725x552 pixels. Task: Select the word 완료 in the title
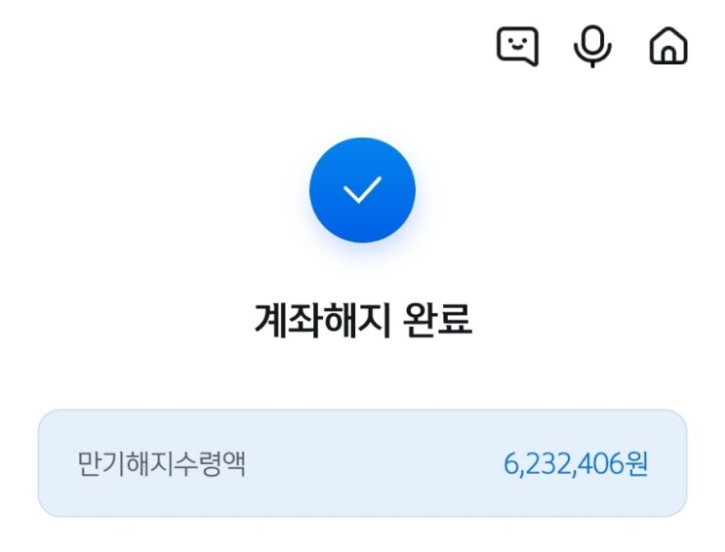[x=437, y=320]
